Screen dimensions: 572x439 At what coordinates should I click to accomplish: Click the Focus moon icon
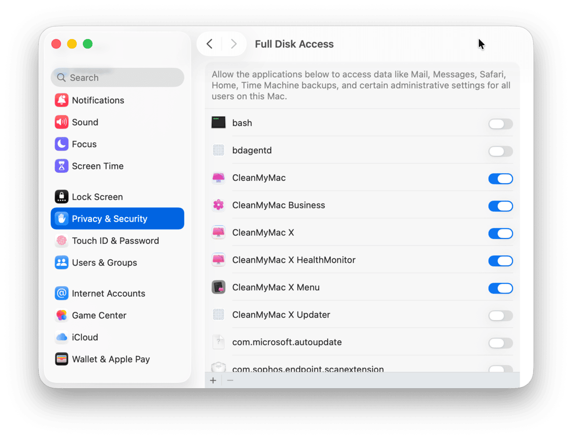click(x=62, y=144)
